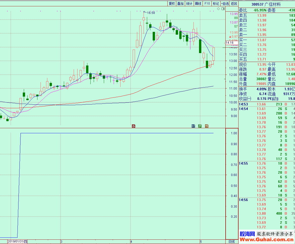Click month 3 marker on time axis
295x244 pixels.
(x=62, y=242)
